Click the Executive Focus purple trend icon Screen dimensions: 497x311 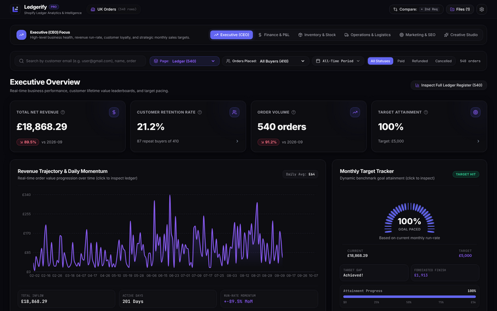[21, 35]
